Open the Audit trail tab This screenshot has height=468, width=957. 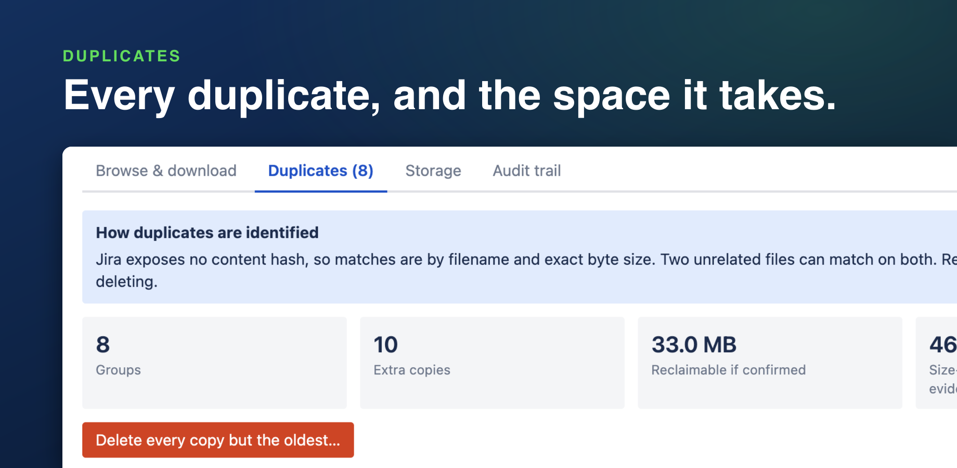(x=526, y=171)
